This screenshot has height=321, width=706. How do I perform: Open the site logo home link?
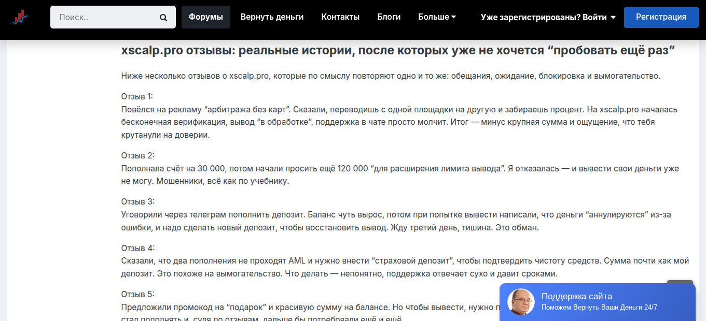click(x=19, y=17)
